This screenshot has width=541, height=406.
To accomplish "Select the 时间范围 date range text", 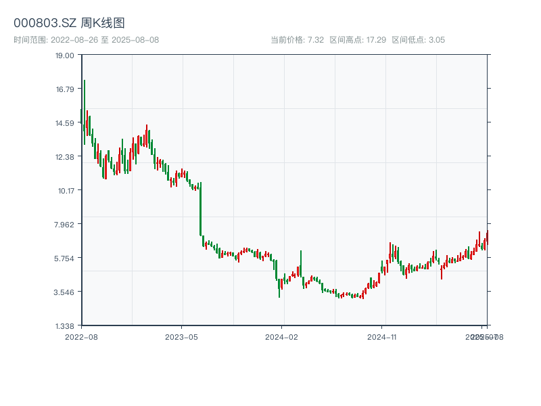I will click(86, 39).
